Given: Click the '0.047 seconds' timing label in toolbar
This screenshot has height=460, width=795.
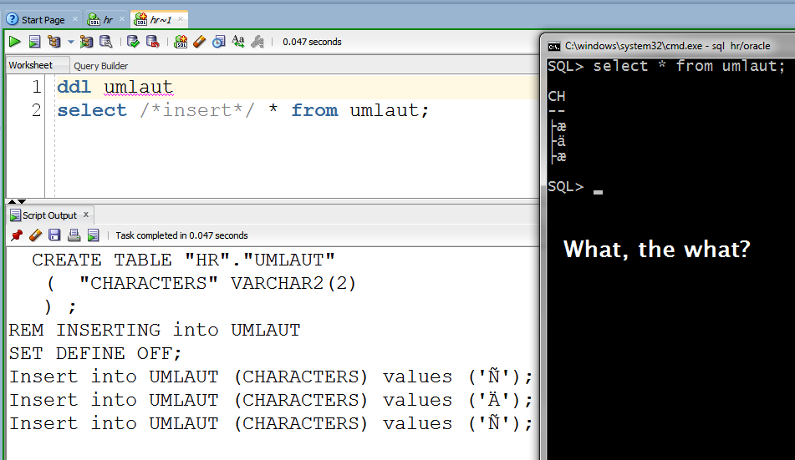Looking at the screenshot, I should [x=312, y=42].
